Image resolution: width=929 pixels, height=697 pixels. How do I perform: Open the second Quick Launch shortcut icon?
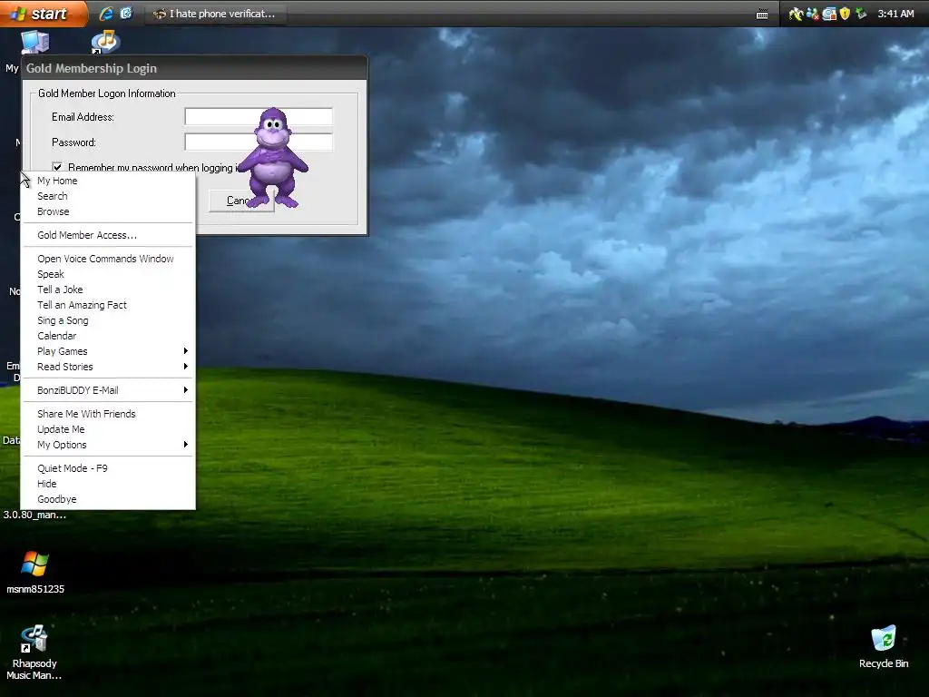pyautogui.click(x=126, y=13)
